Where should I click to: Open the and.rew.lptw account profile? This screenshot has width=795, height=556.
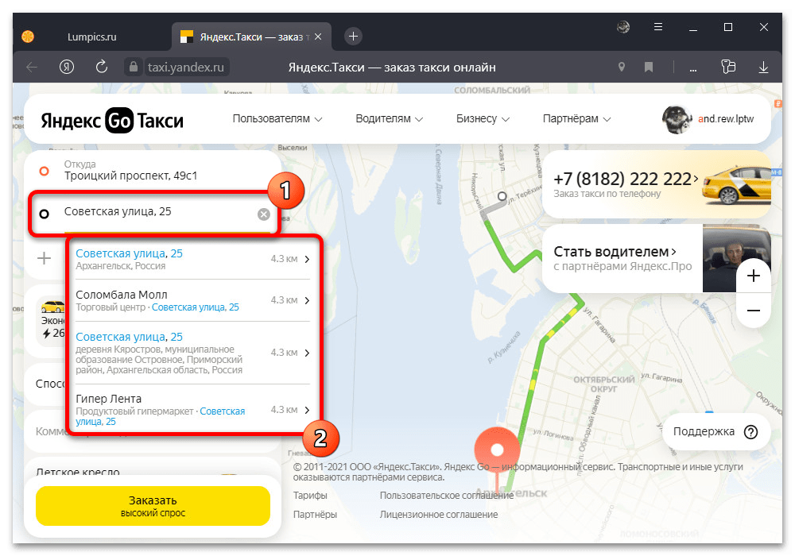pos(708,119)
